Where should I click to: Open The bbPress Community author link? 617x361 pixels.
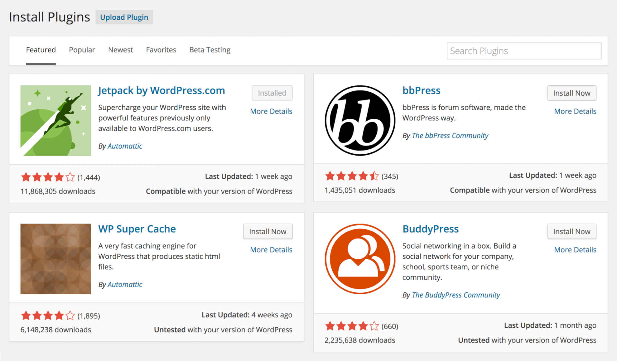(450, 136)
